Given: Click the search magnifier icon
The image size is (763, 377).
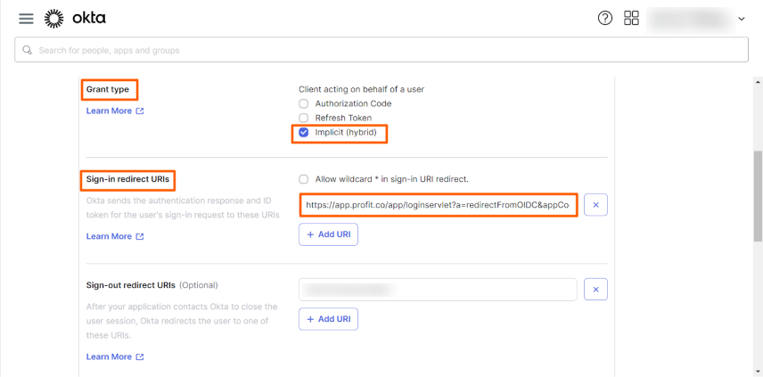Looking at the screenshot, I should coord(28,50).
